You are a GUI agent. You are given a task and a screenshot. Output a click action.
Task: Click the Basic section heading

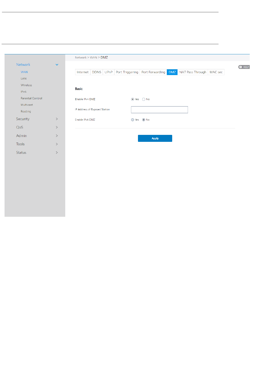(x=79, y=89)
